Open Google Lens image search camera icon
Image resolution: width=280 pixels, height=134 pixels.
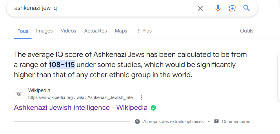pyautogui.click(x=232, y=8)
